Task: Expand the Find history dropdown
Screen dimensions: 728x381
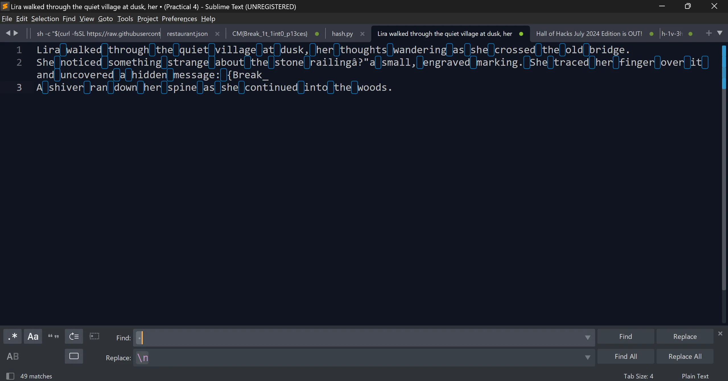Action: pyautogui.click(x=587, y=337)
